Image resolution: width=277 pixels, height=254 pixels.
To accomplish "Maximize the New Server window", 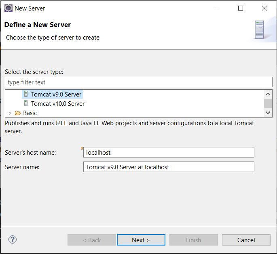I will point(241,8).
